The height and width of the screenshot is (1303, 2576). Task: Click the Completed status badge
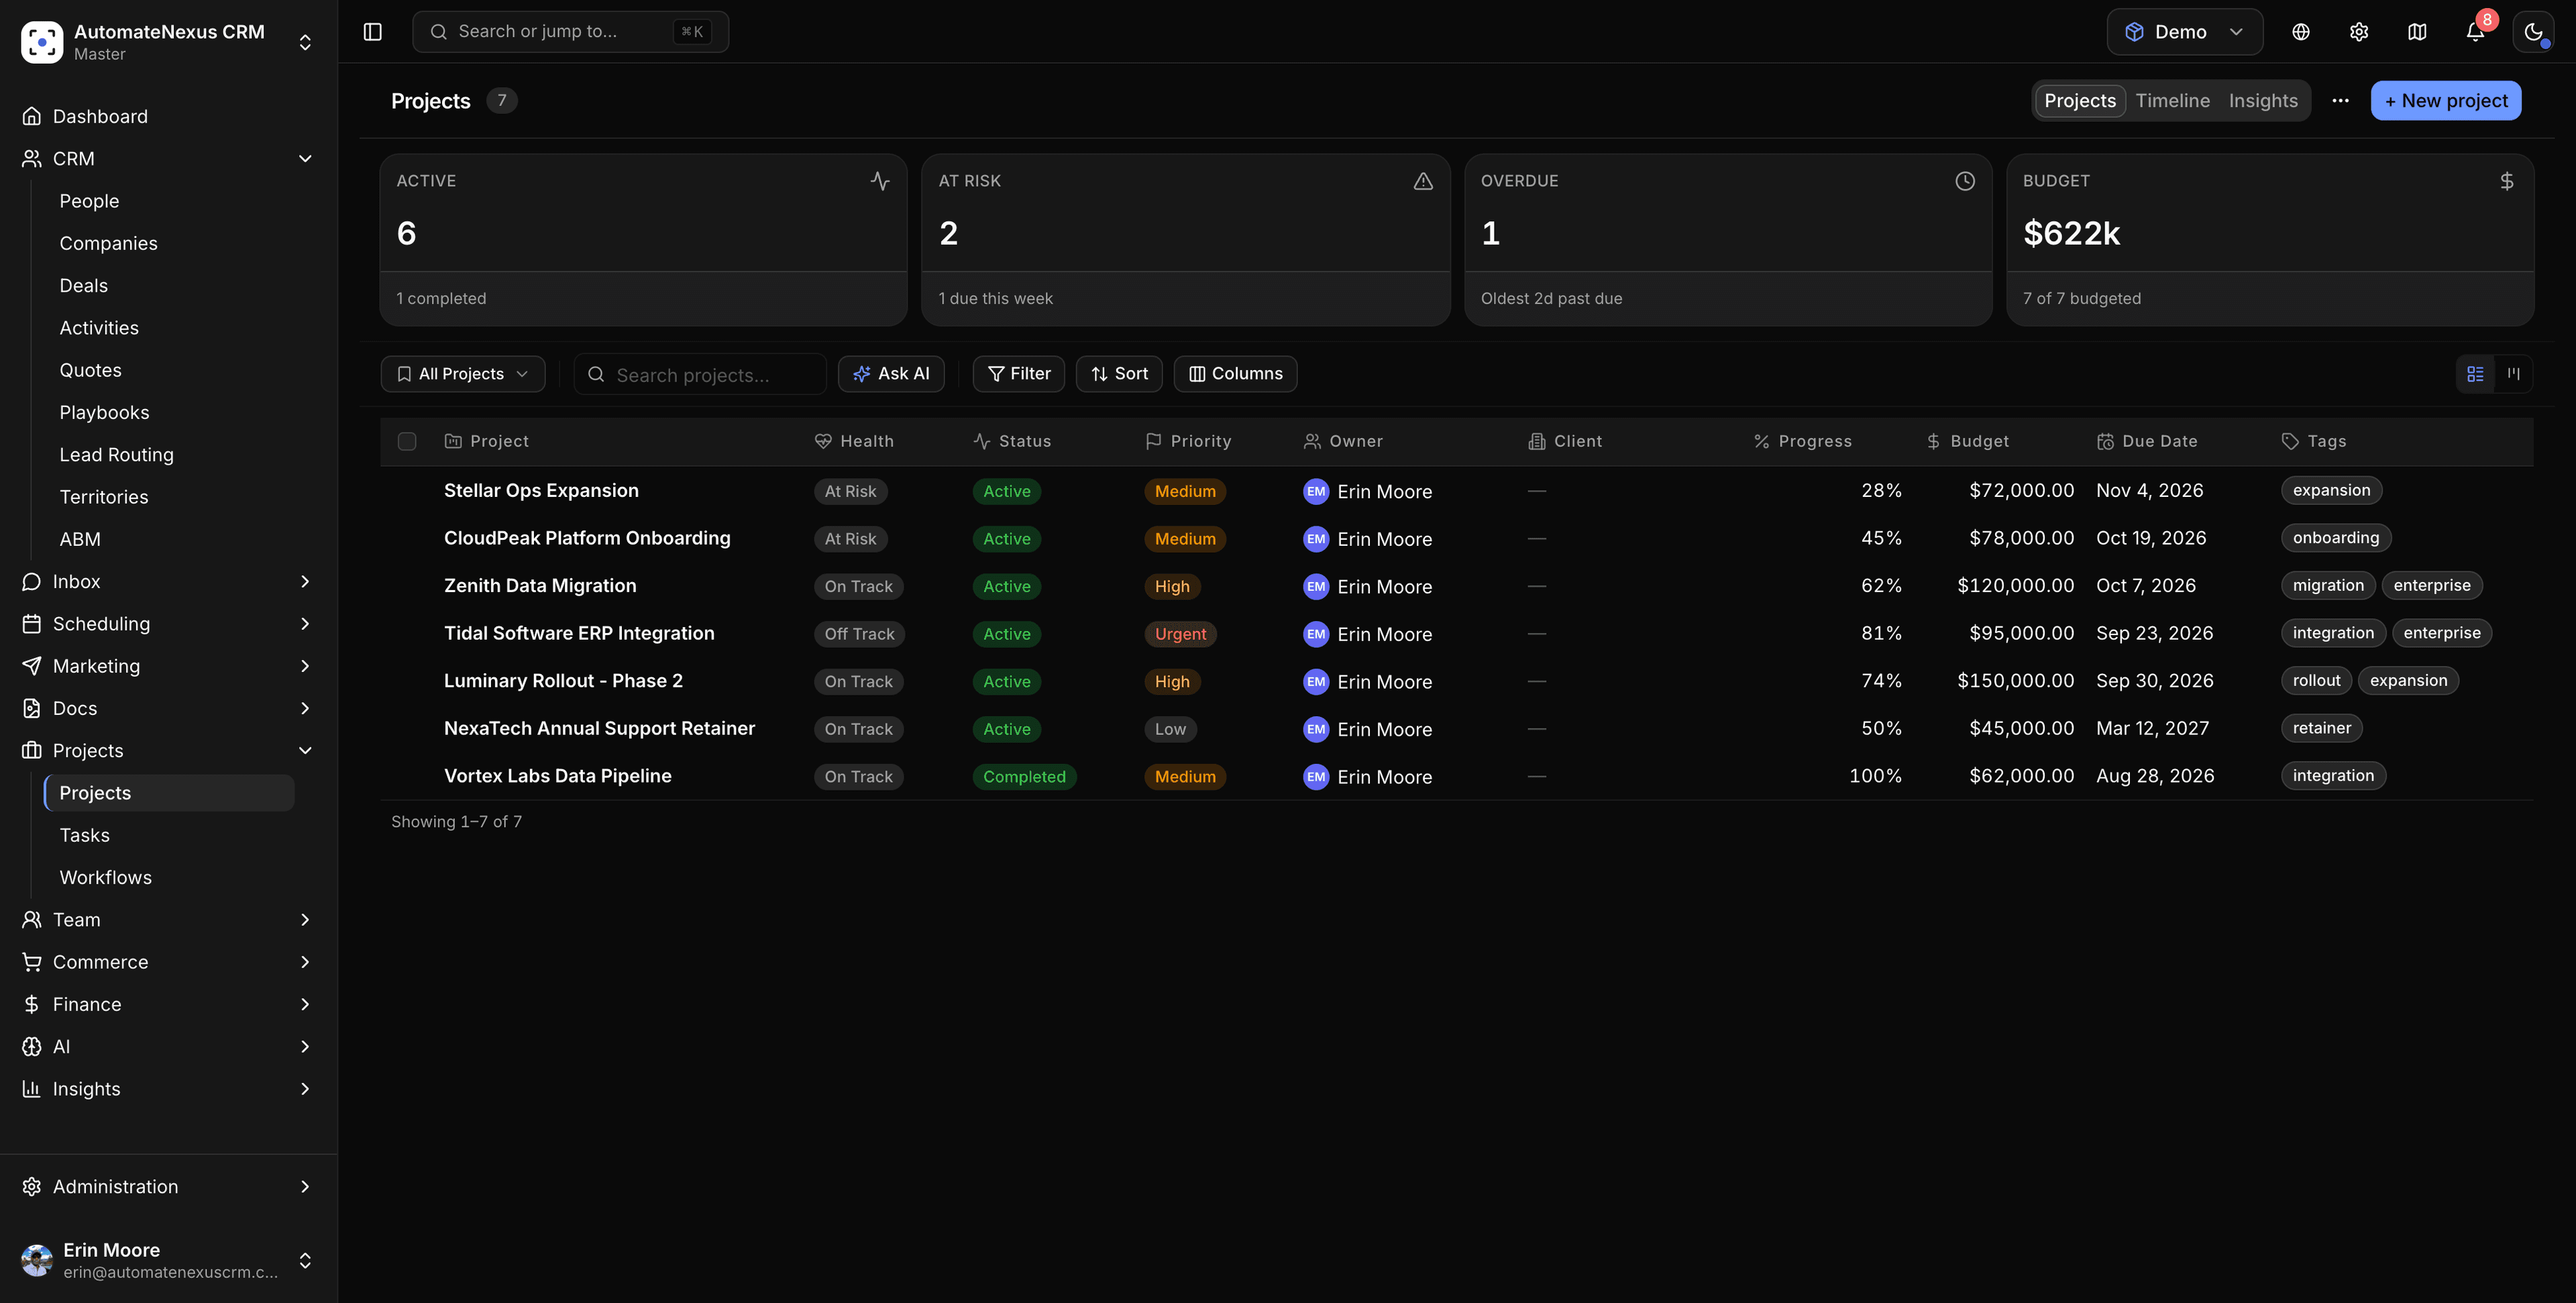tap(1024, 777)
